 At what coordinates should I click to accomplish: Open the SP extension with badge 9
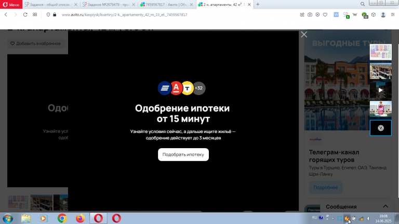click(346, 15)
